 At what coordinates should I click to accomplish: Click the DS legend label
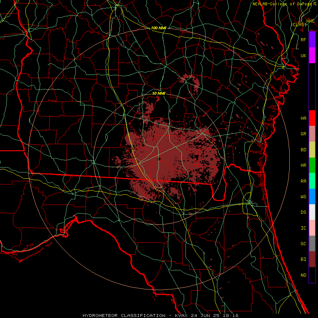[x=304, y=212]
